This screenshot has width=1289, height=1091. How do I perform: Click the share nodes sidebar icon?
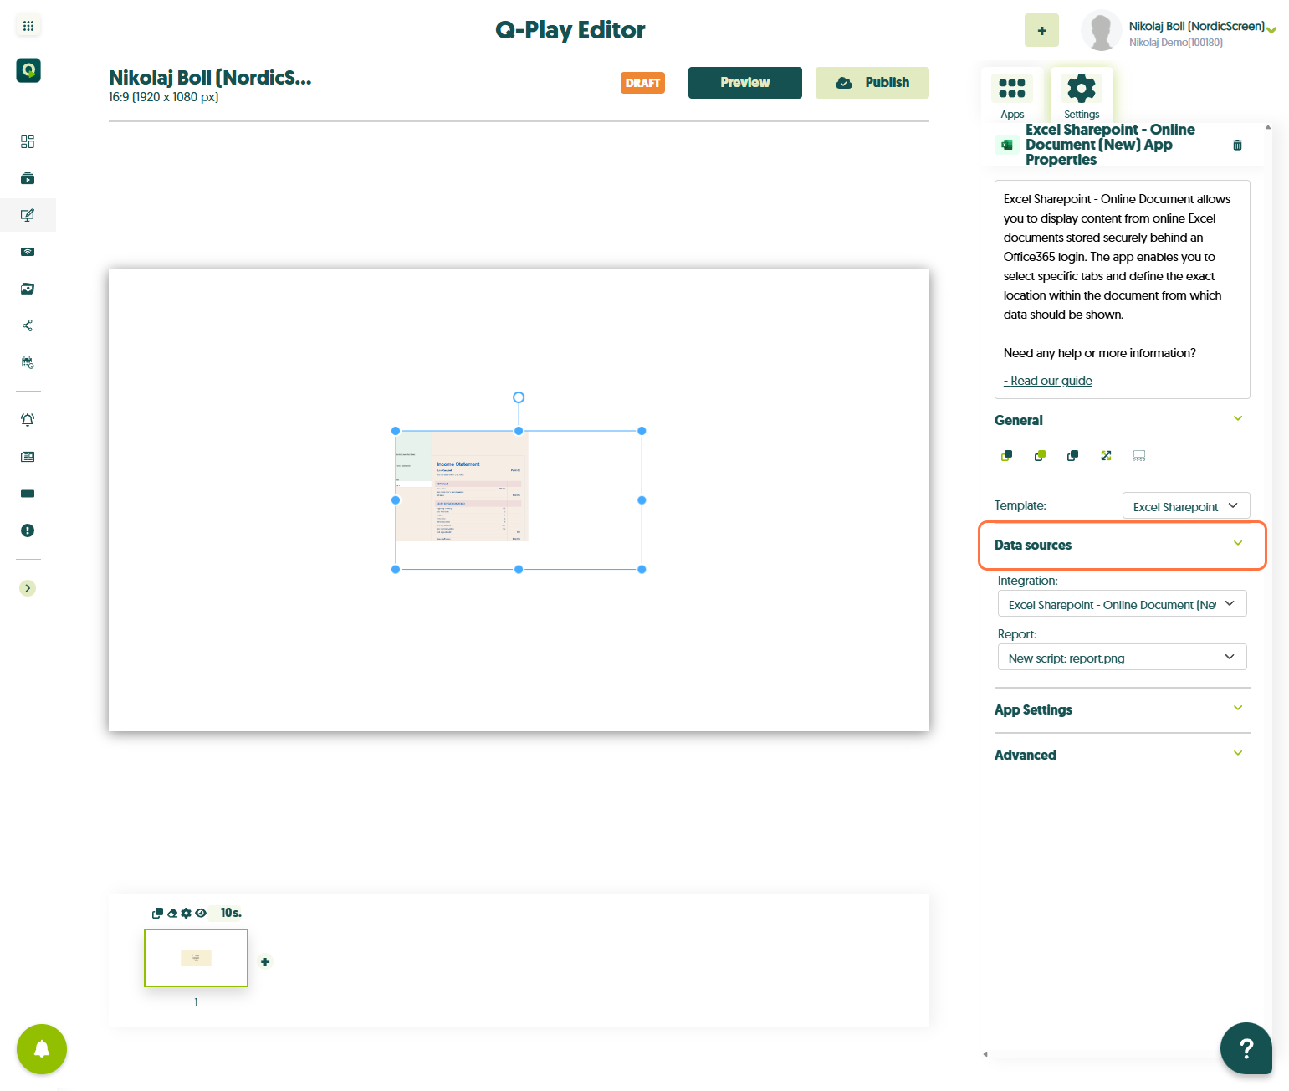click(28, 325)
